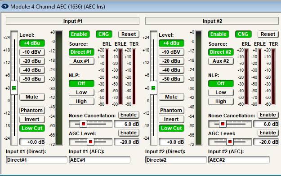Select Direct #2 as AEC source
This screenshot has height=176, width=281.
tap(221, 52)
